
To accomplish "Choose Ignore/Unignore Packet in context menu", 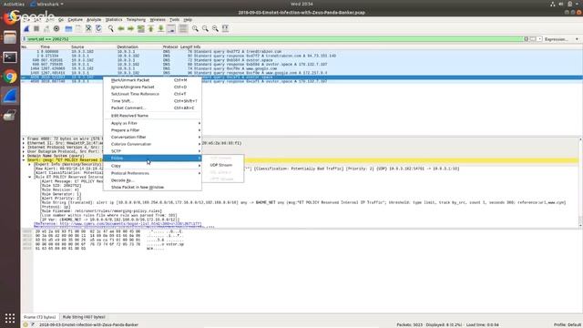I will pos(152,87).
